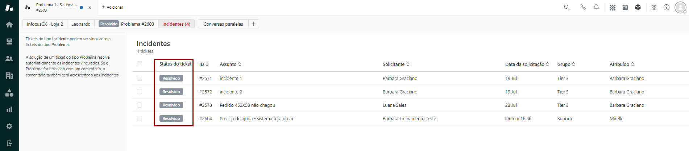The image size is (689, 151).
Task: Open Customers icon in left sidebar
Action: (9, 59)
